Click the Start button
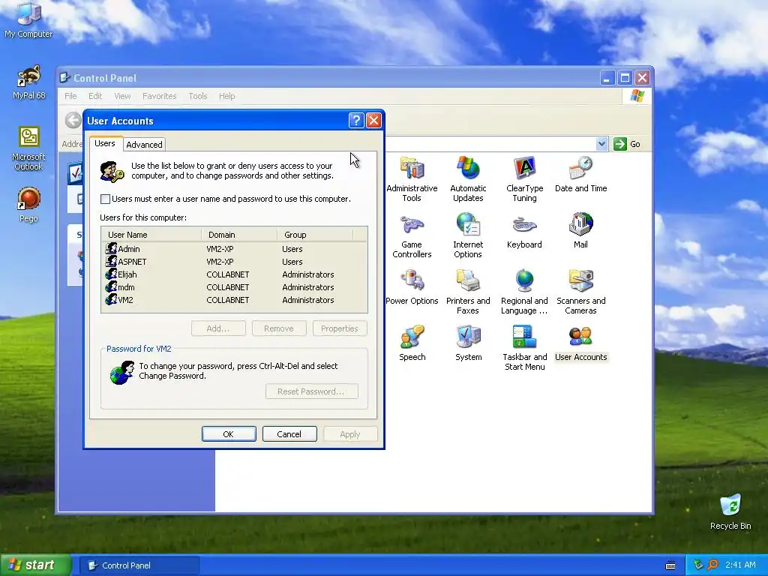Viewport: 768px width, 576px height. coord(36,565)
